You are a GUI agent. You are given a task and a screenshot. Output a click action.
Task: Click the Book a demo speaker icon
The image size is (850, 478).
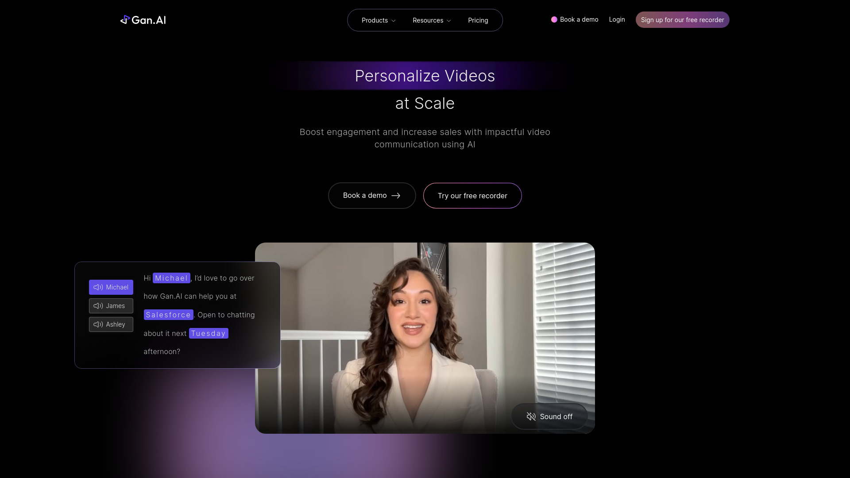[553, 20]
